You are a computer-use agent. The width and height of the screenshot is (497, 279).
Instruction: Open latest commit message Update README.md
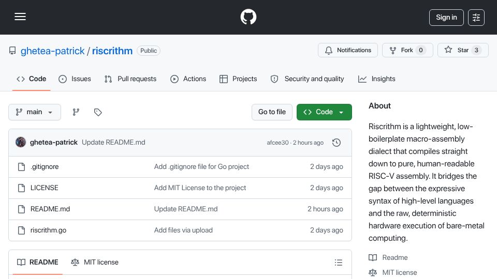113,143
